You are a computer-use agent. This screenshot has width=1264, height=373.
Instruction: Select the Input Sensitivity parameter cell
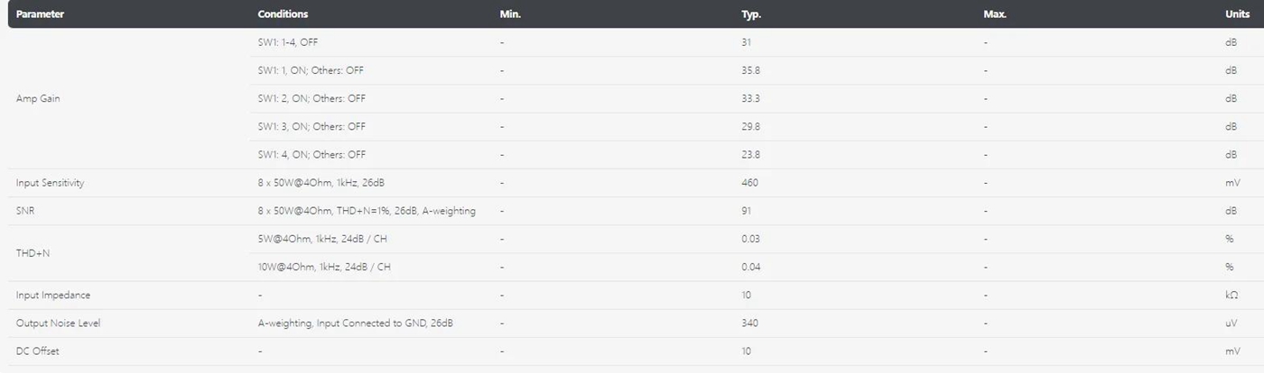click(x=50, y=183)
